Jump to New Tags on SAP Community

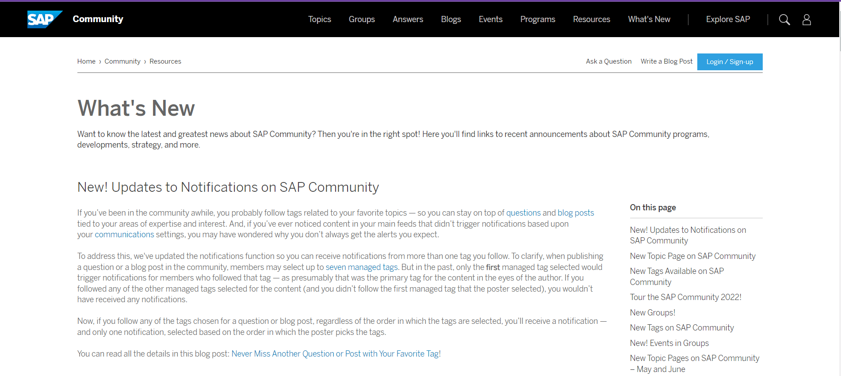pos(682,328)
